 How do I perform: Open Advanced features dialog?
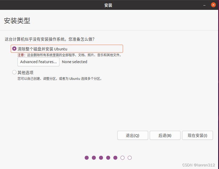[38, 62]
